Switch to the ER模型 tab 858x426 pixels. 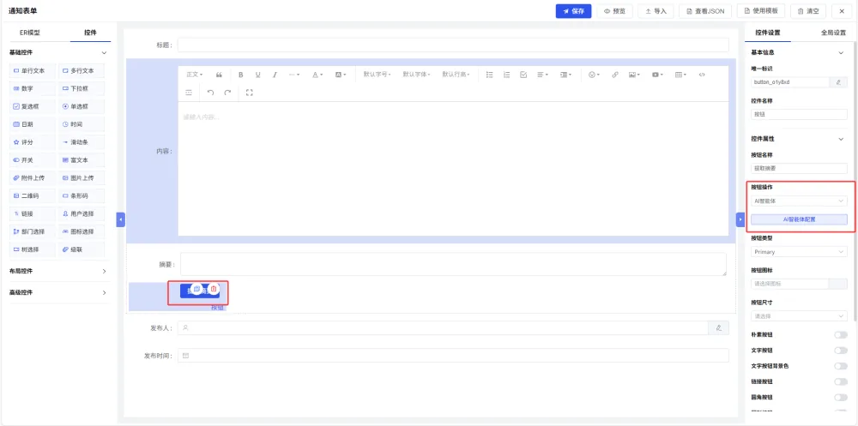tap(30, 33)
